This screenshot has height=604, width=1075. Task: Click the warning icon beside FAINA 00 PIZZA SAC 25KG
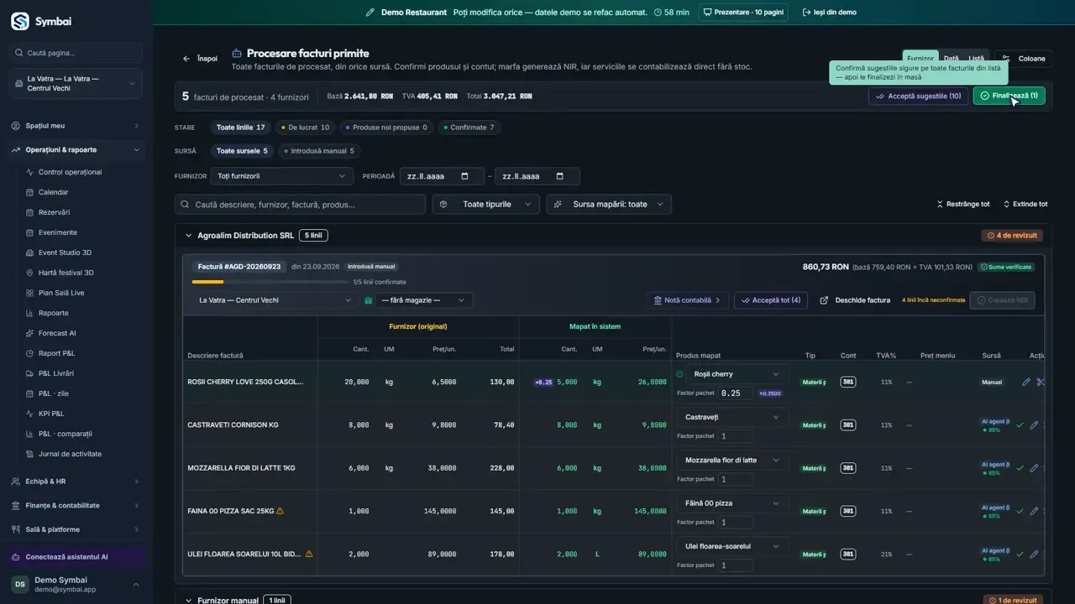[281, 510]
